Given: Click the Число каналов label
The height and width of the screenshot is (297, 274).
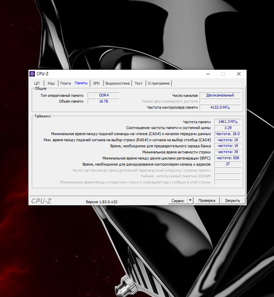Looking at the screenshot, I should [x=185, y=95].
